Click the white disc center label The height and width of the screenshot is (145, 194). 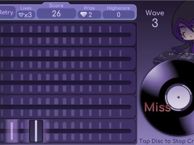179,97
